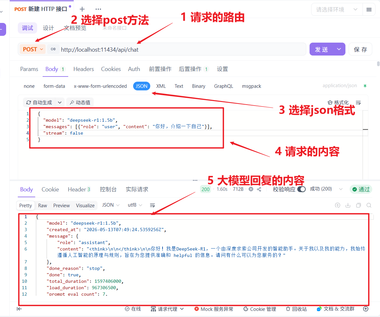Open the 请选择环境 environment selector

tap(337, 10)
